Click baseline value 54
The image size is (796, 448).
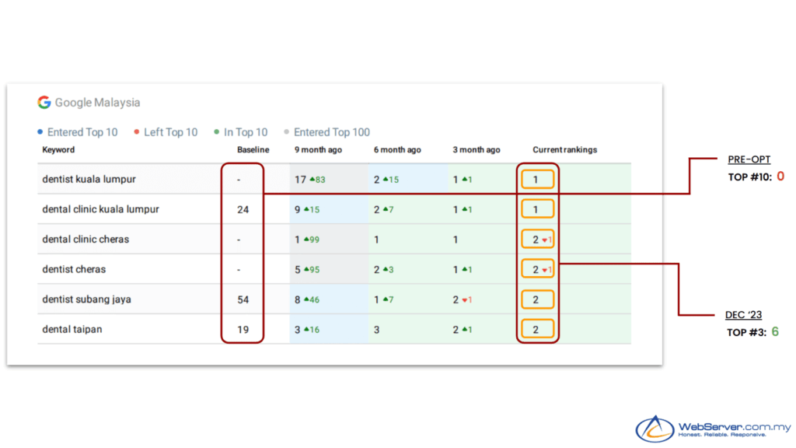tap(243, 299)
